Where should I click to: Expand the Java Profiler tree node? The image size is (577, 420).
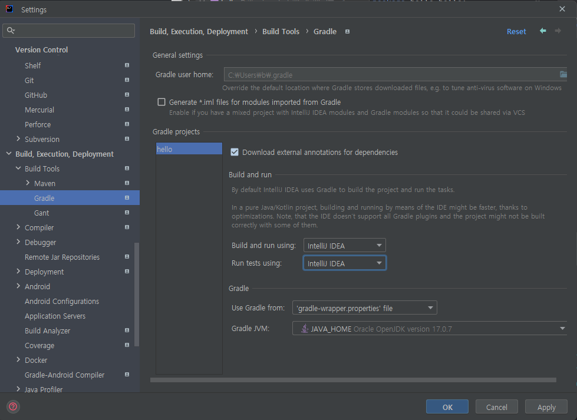18,389
